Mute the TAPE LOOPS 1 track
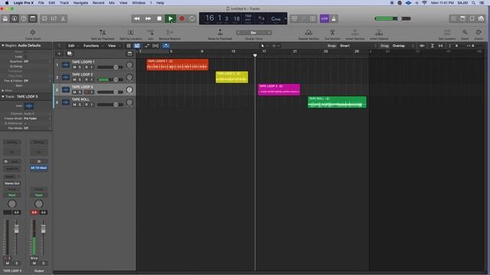Viewport: 490px width, 275px height. (x=74, y=67)
